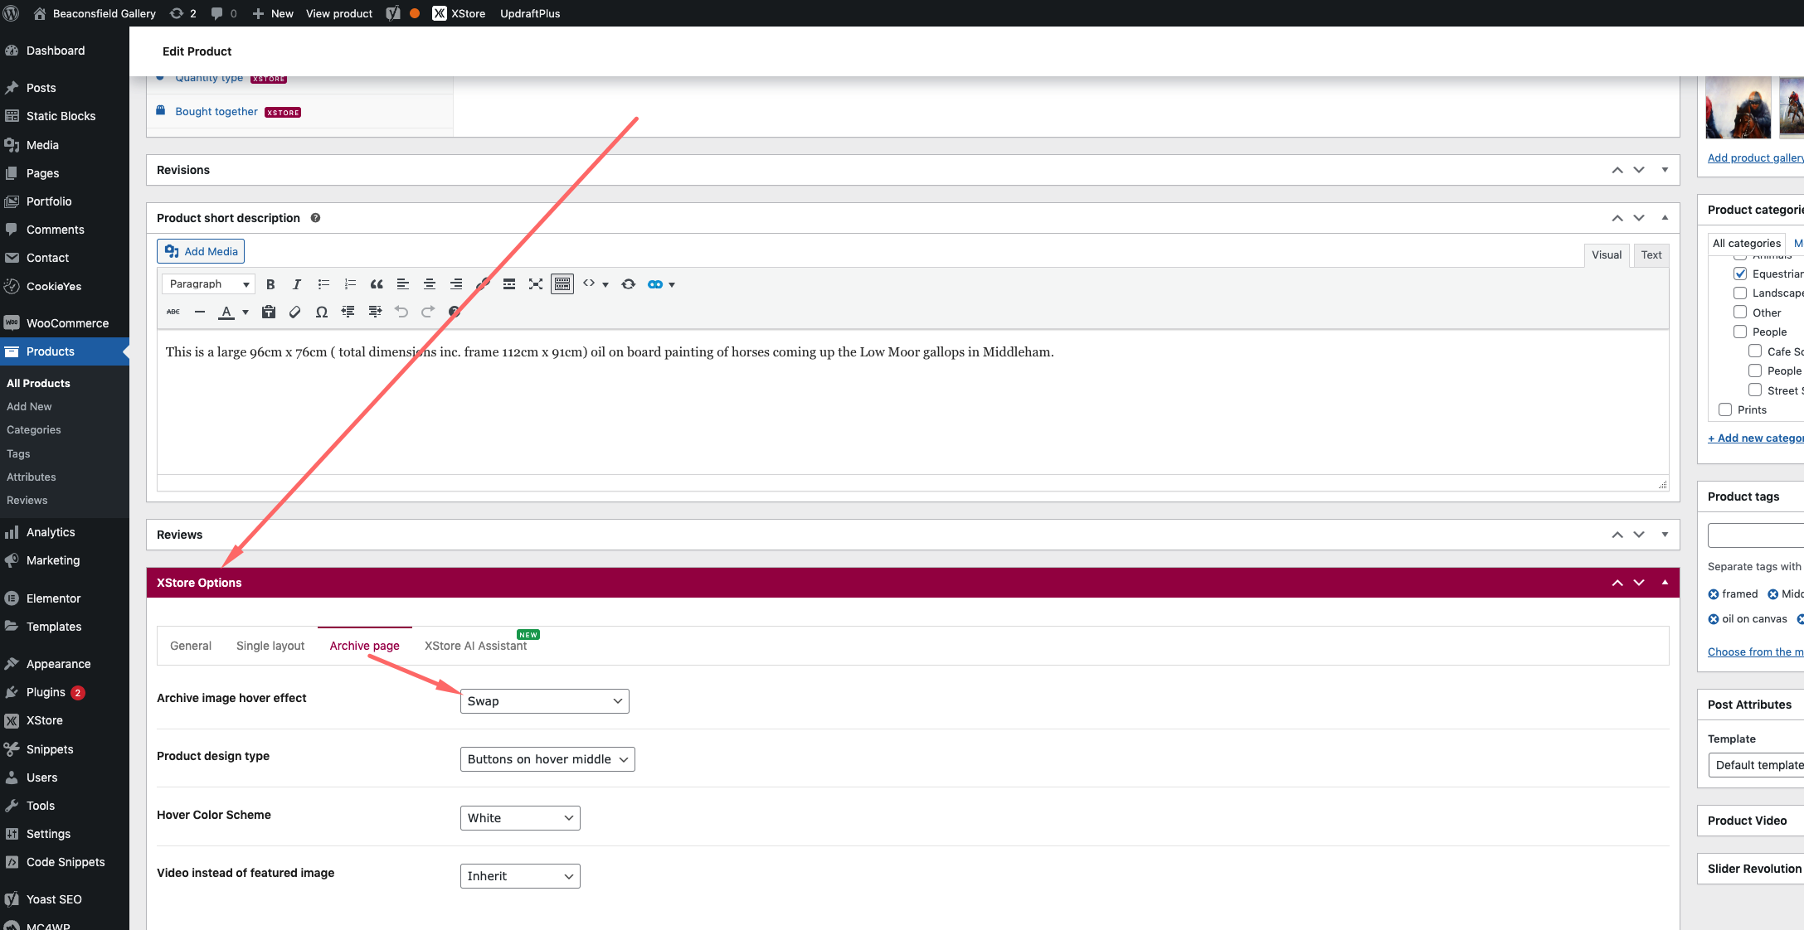1804x930 pixels.
Task: Insert a special character (Omega)
Action: coord(322,312)
